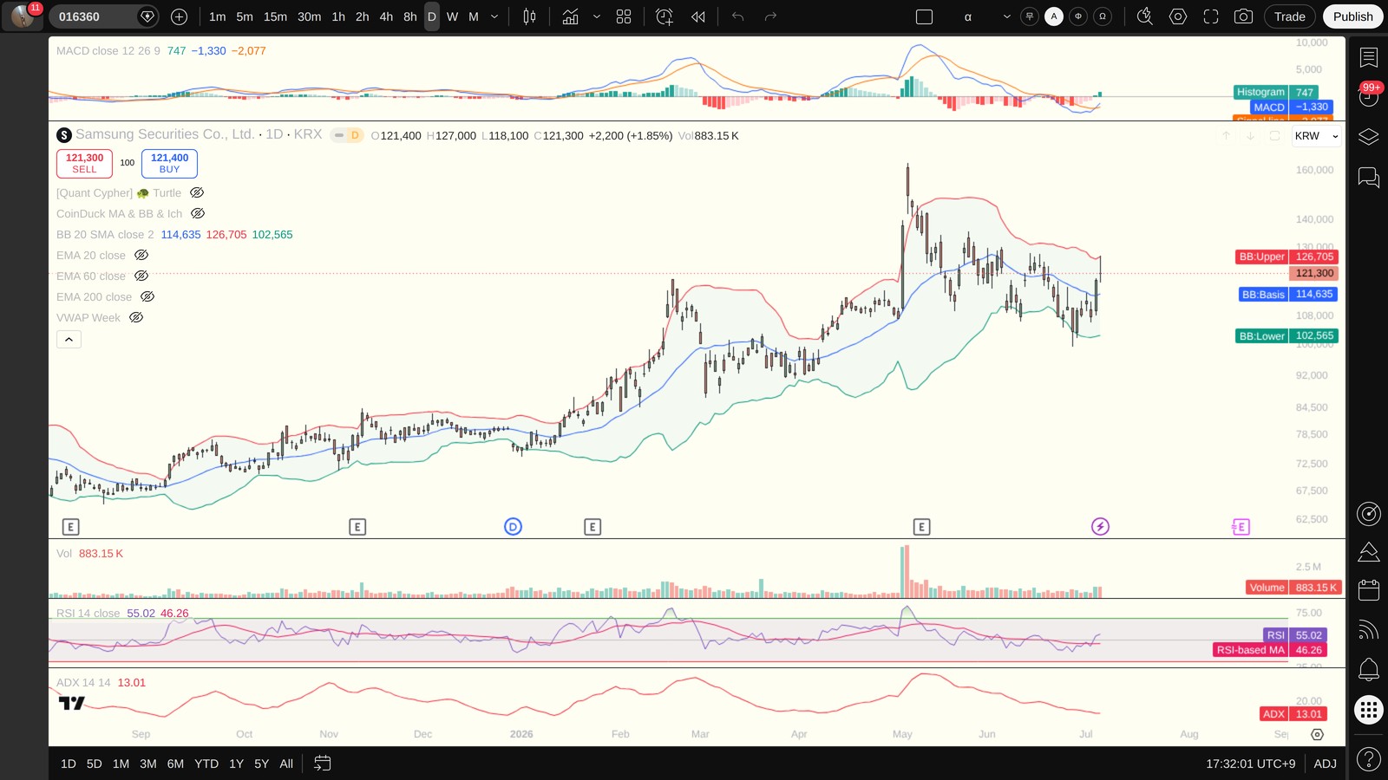Open the price scale settings gear
This screenshot has height=780, width=1388.
(x=1317, y=734)
